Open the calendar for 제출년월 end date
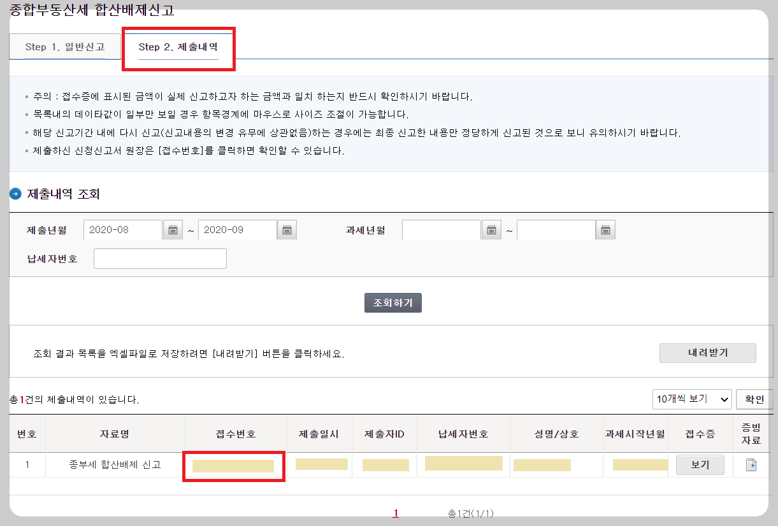778x526 pixels. tap(286, 229)
